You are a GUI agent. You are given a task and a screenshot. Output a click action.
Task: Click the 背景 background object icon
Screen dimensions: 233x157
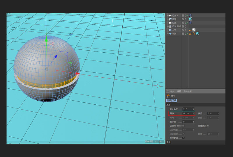(x=170, y=19)
